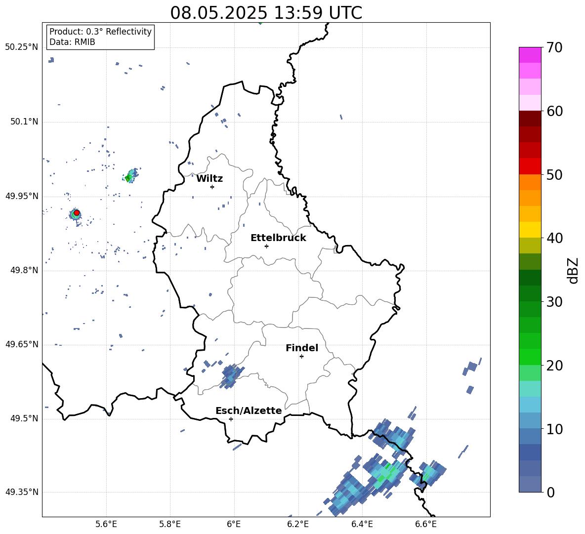Select the Findel city label

[x=302, y=348]
